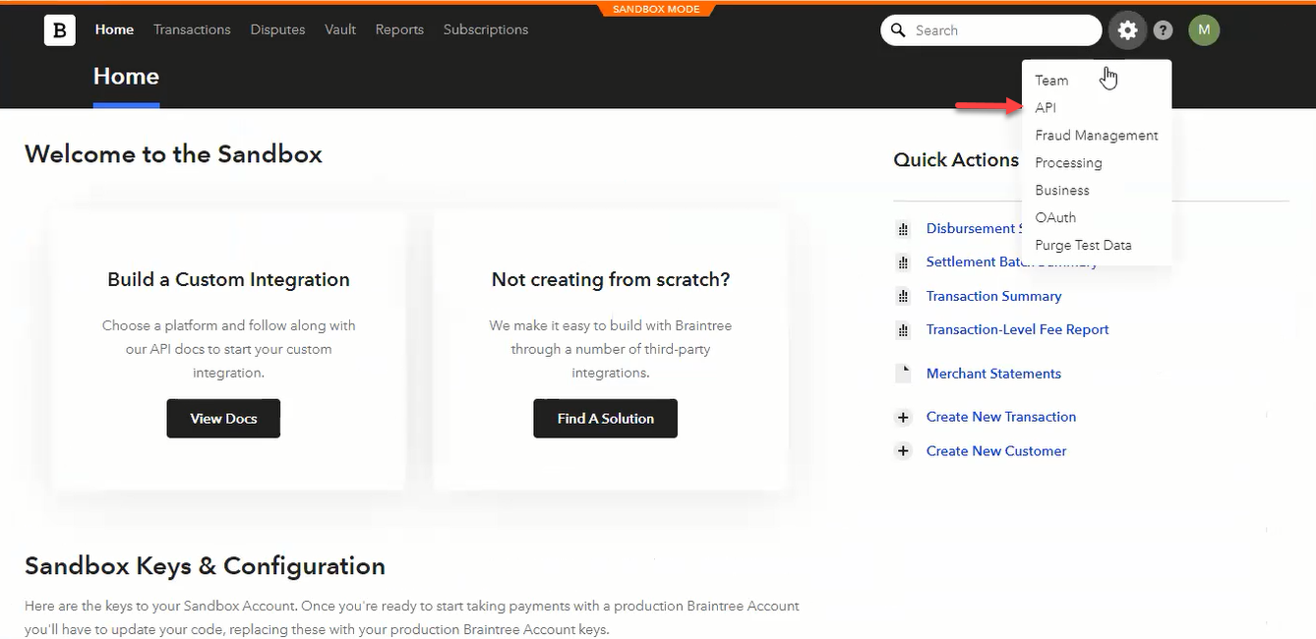Click the Create New Transaction link
Viewport: 1316px width, 639px height.
point(1001,417)
